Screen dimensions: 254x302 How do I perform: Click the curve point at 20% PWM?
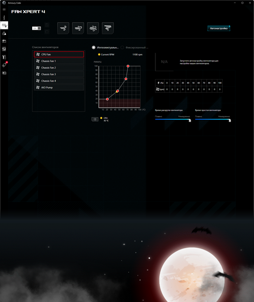107,99
